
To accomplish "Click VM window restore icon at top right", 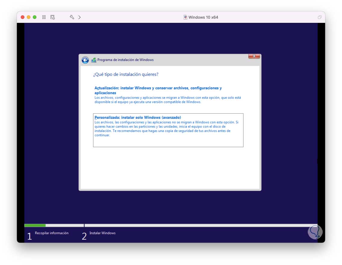I will pos(319,17).
